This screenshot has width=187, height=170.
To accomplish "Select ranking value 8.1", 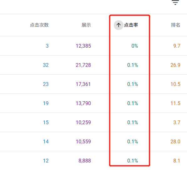I will (177, 161).
